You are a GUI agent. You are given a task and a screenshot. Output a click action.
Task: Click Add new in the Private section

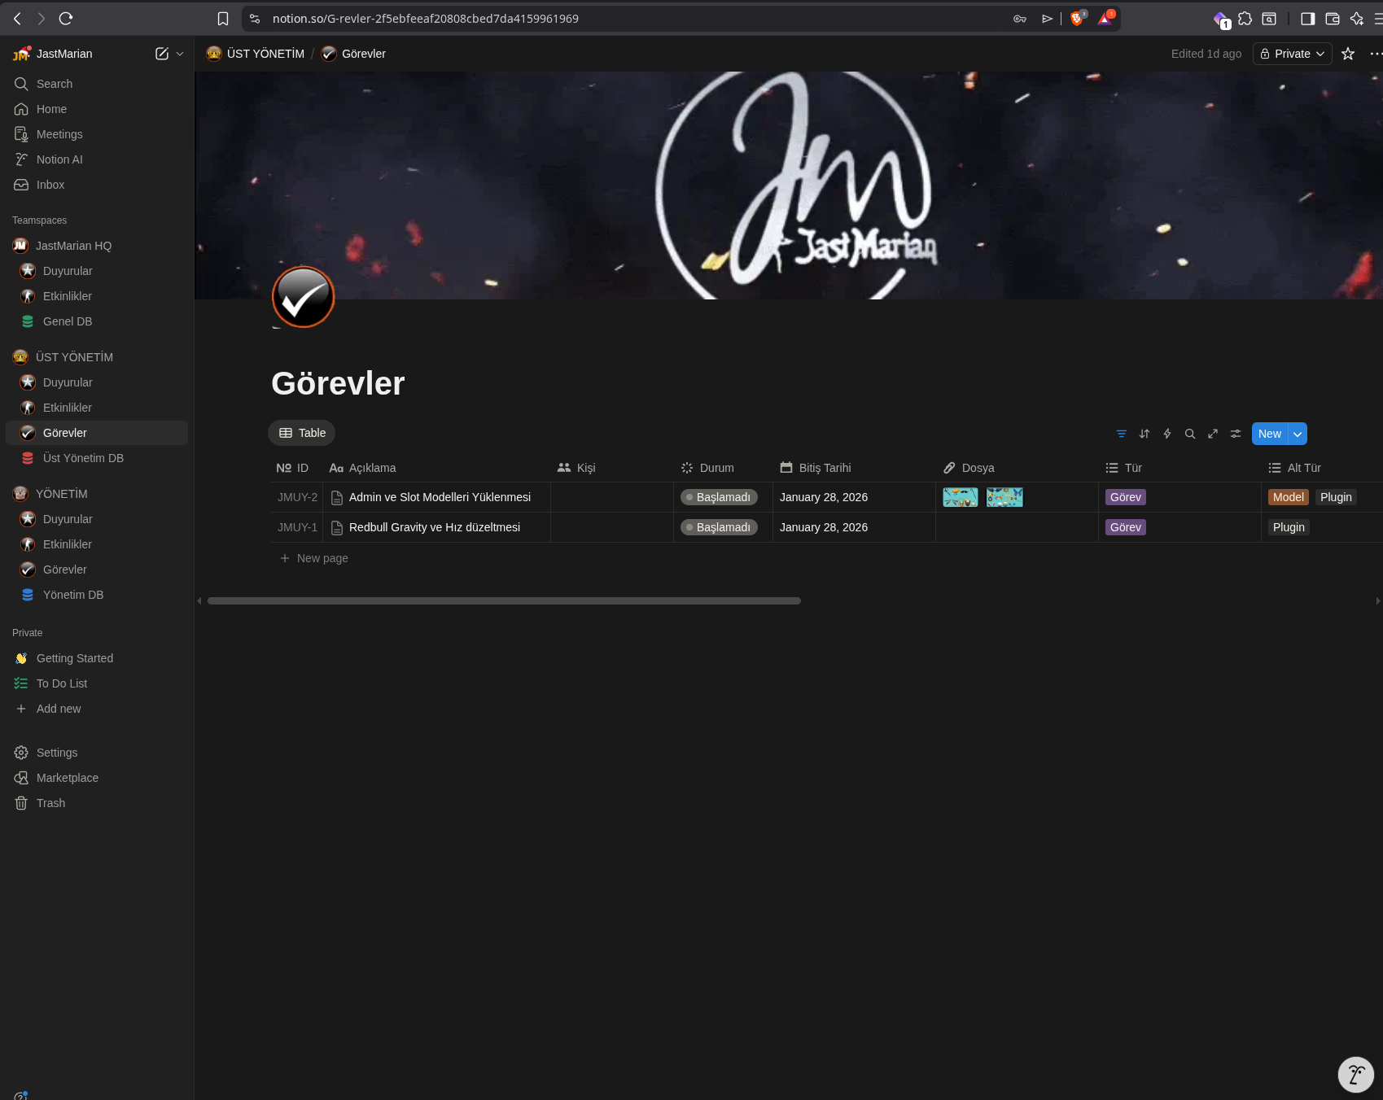[97, 709]
